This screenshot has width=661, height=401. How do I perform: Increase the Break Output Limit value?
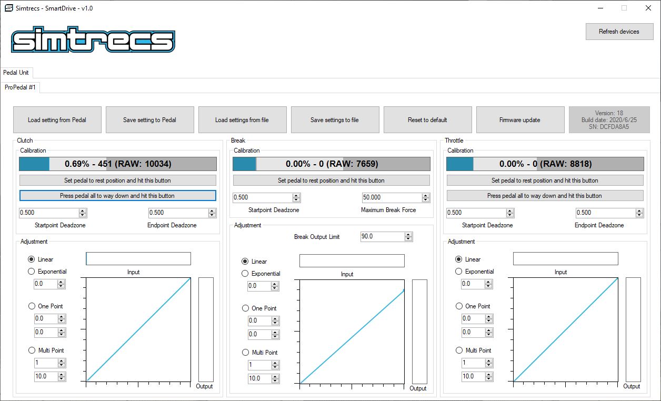click(408, 235)
